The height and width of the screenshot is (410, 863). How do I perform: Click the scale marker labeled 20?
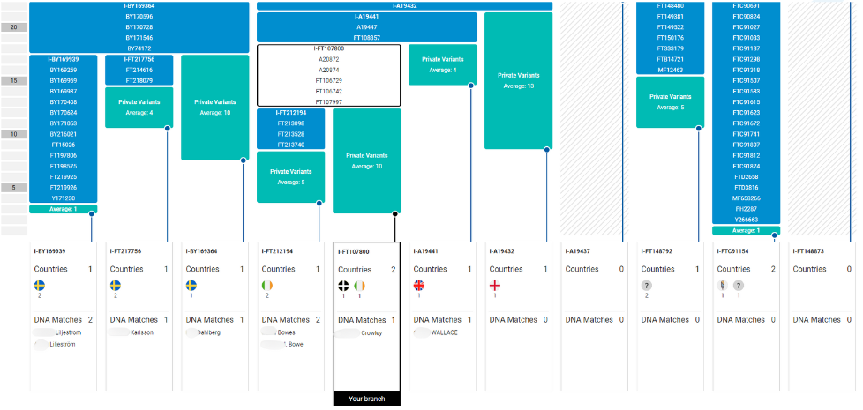[x=14, y=27]
